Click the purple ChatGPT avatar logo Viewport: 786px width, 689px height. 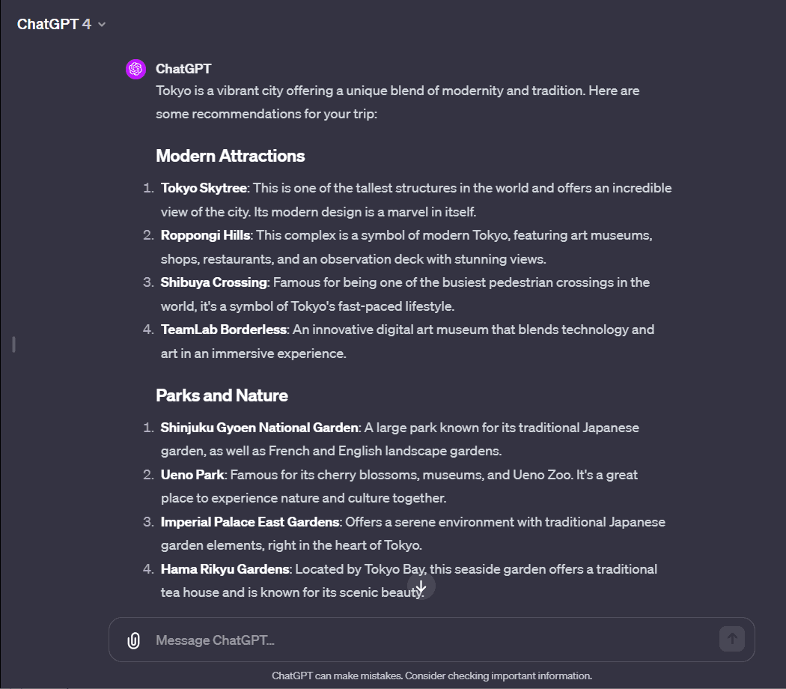(x=135, y=69)
